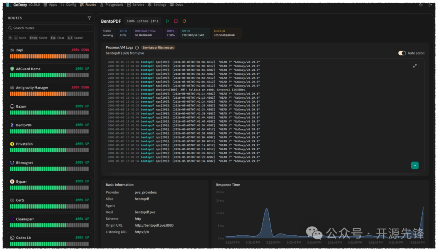Click the info icon beside Proxmox VM Logs

coord(137,48)
